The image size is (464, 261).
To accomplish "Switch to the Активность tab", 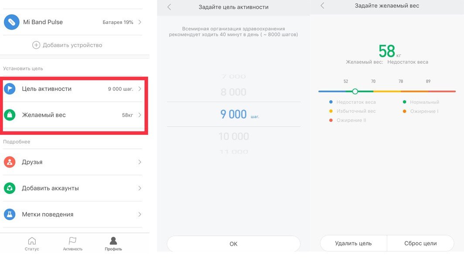I will point(72,244).
